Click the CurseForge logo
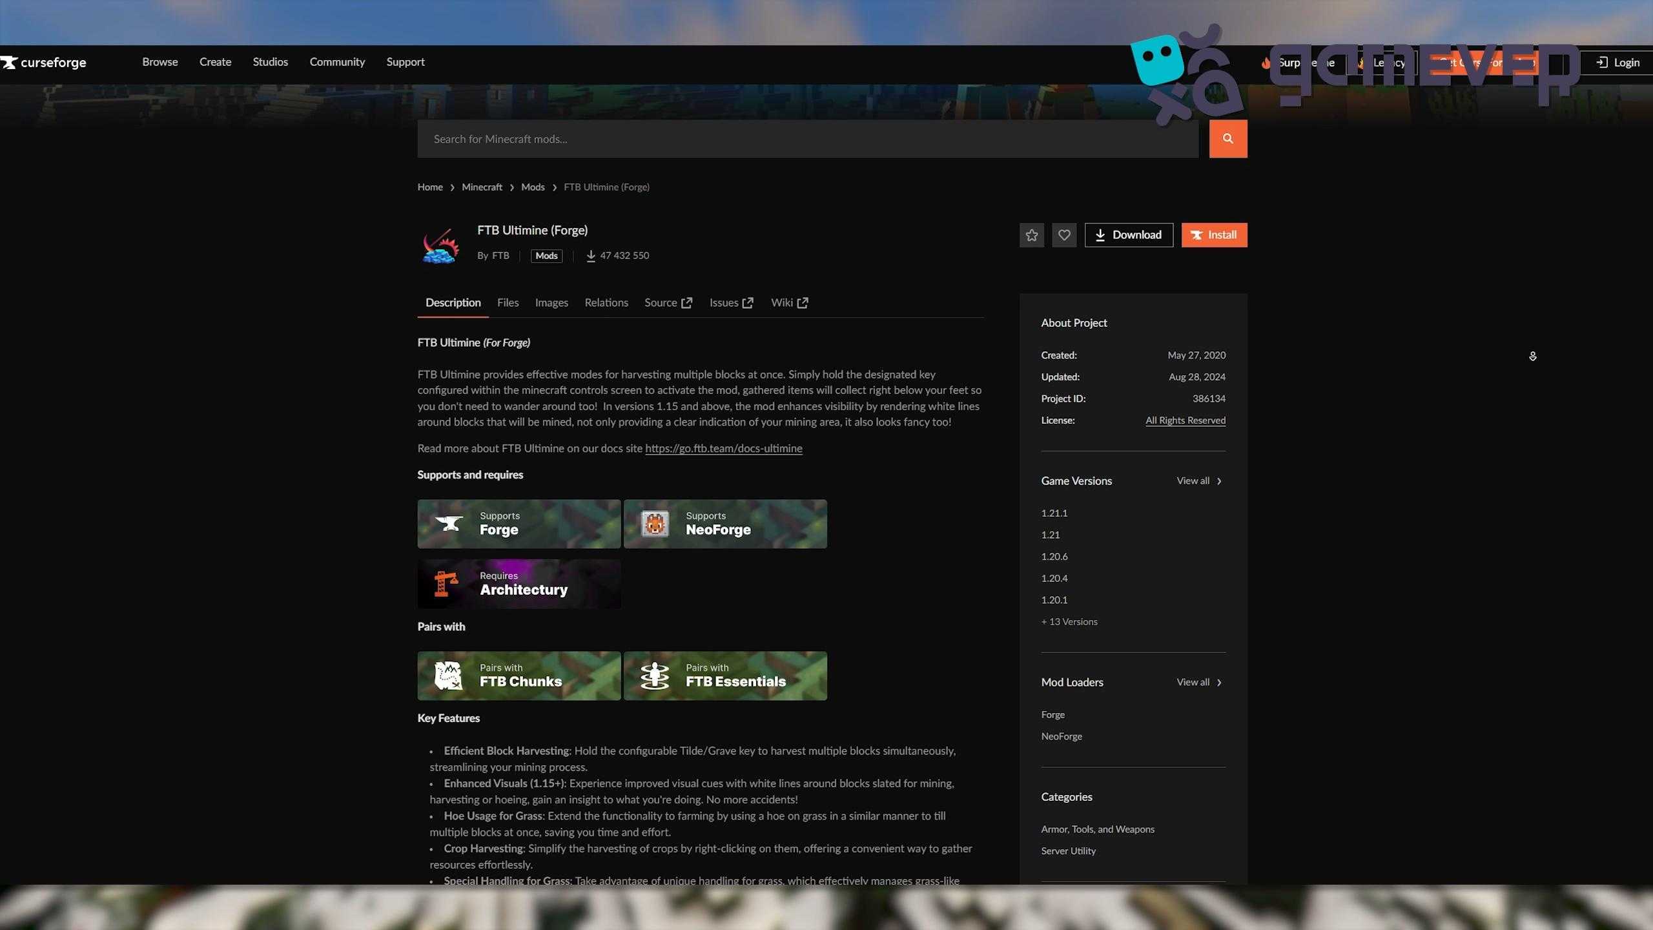Viewport: 1653px width, 930px height. tap(43, 62)
